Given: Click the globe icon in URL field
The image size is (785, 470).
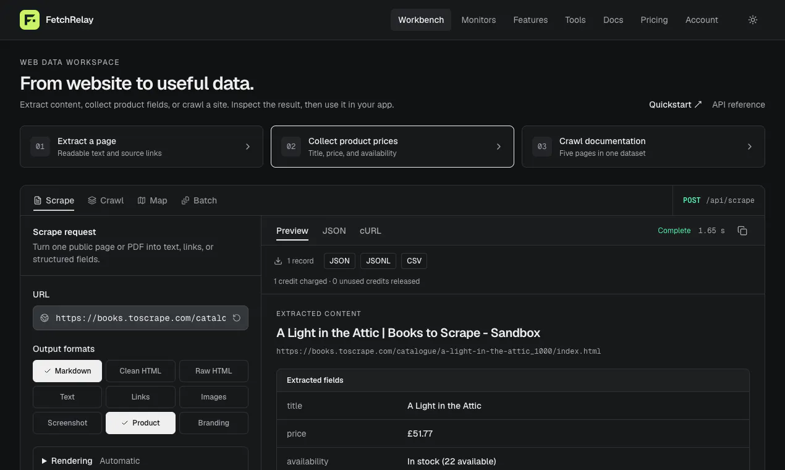Looking at the screenshot, I should click(45, 318).
